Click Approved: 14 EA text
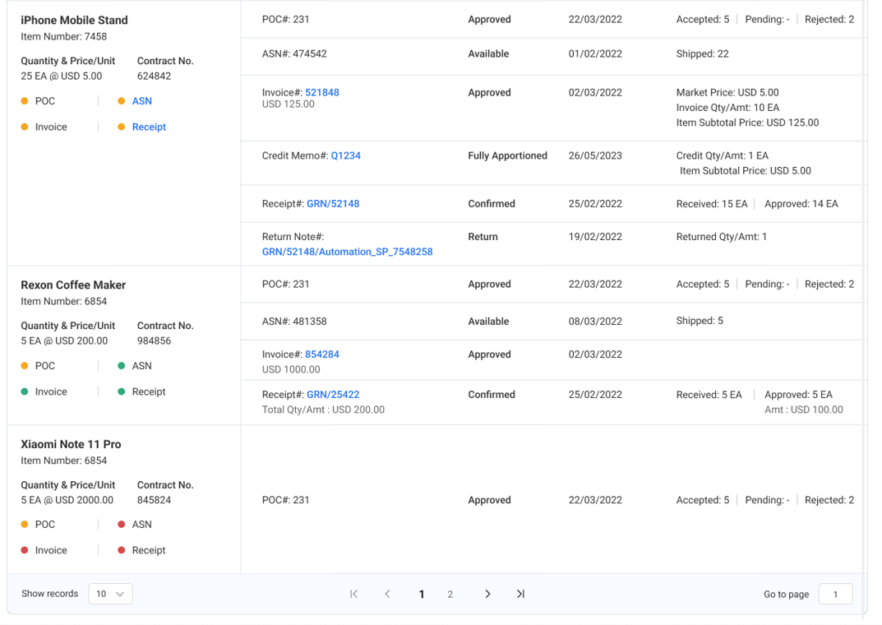 click(x=801, y=204)
